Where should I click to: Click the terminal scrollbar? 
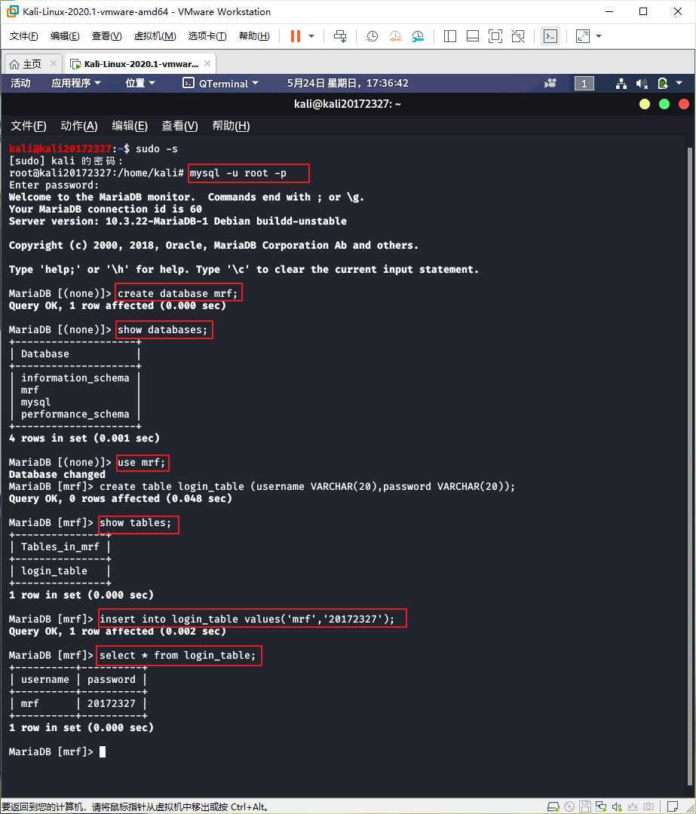point(690,465)
